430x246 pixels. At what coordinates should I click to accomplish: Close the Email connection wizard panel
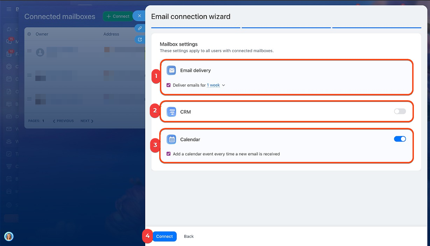point(140,16)
